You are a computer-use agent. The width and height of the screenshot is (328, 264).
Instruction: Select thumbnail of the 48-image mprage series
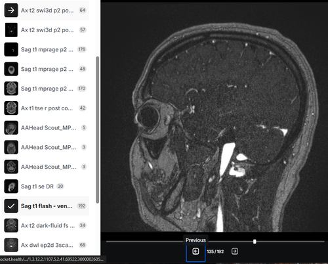coord(11,69)
